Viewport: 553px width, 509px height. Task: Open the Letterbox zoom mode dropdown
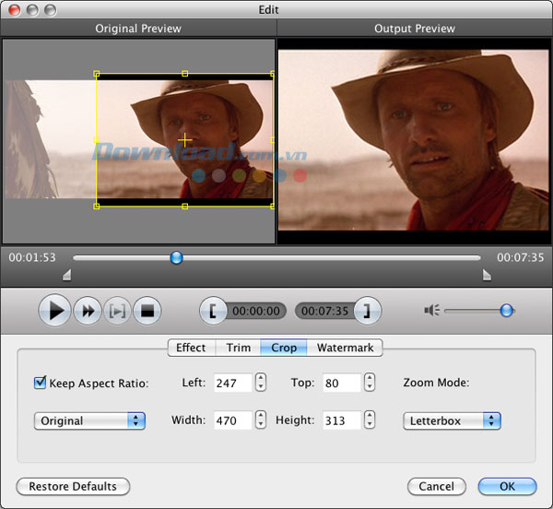[x=452, y=420]
